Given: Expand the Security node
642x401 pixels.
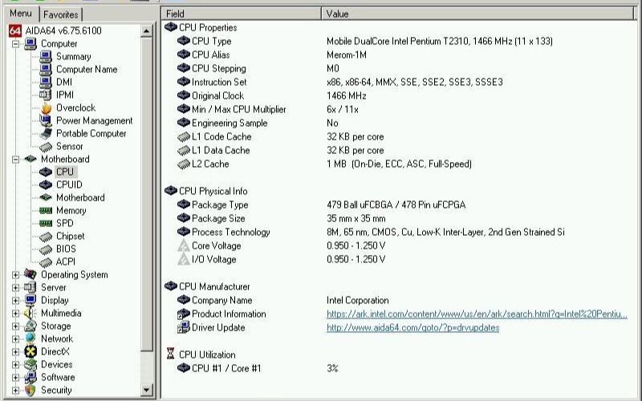Looking at the screenshot, I should click(15, 391).
